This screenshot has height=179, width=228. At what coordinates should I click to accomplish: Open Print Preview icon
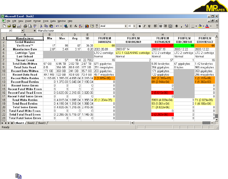point(30,26)
